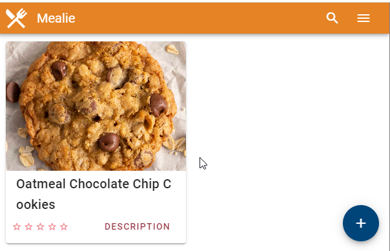The image size is (390, 251).
Task: Rate the recipe two stars
Action: (x=28, y=226)
